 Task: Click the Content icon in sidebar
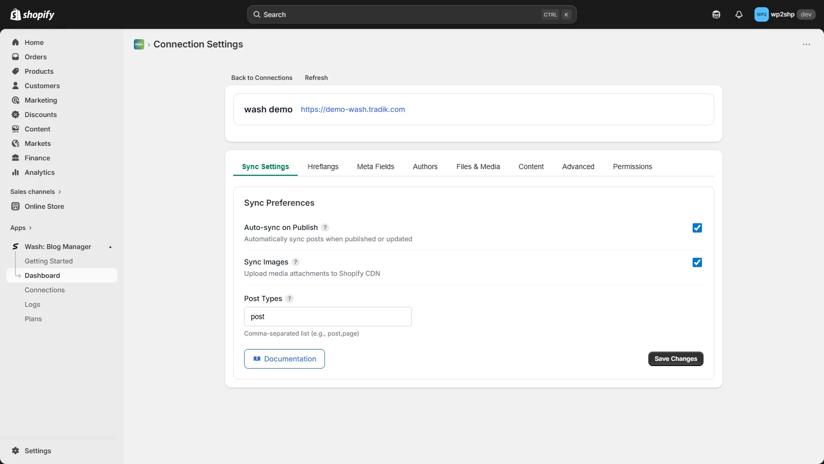coord(15,129)
